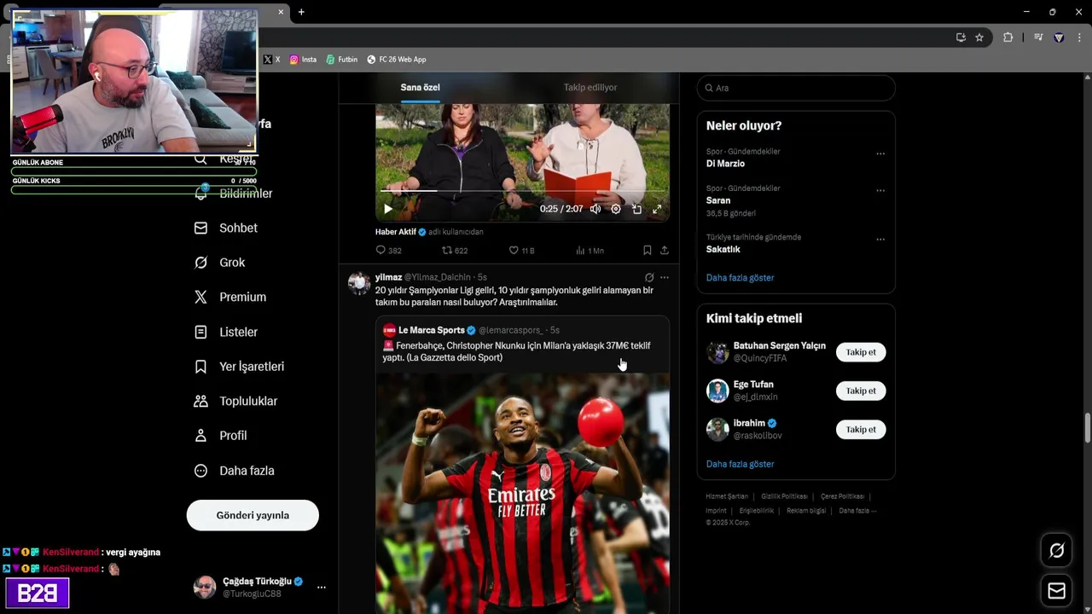Viewport: 1092px width, 614px height.
Task: Open Saran trending topic
Action: coord(718,200)
